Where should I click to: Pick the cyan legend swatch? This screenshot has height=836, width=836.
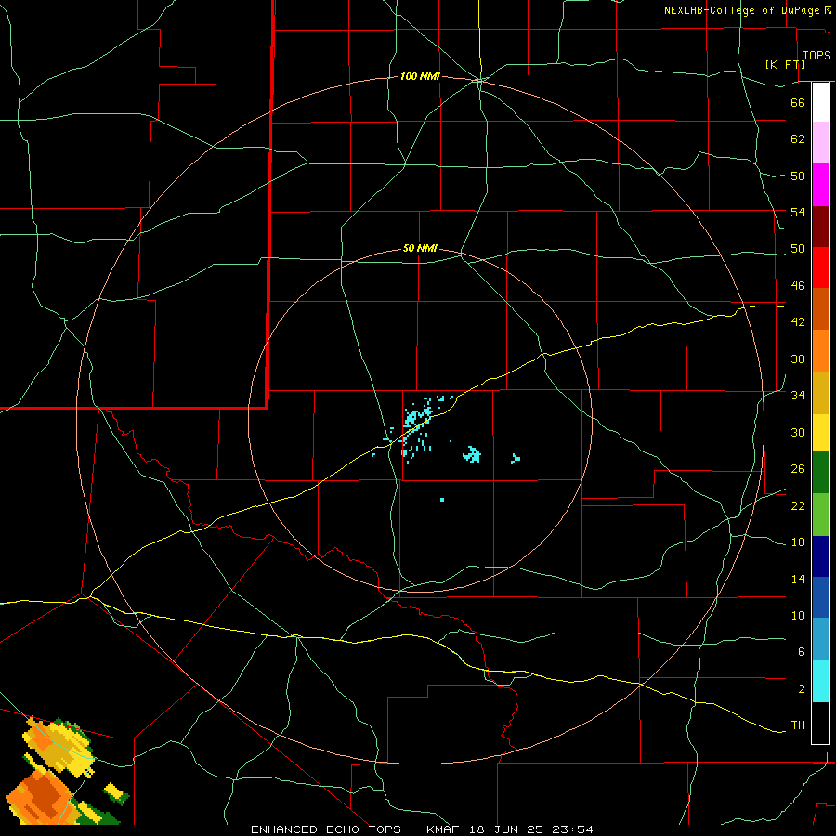(x=820, y=681)
